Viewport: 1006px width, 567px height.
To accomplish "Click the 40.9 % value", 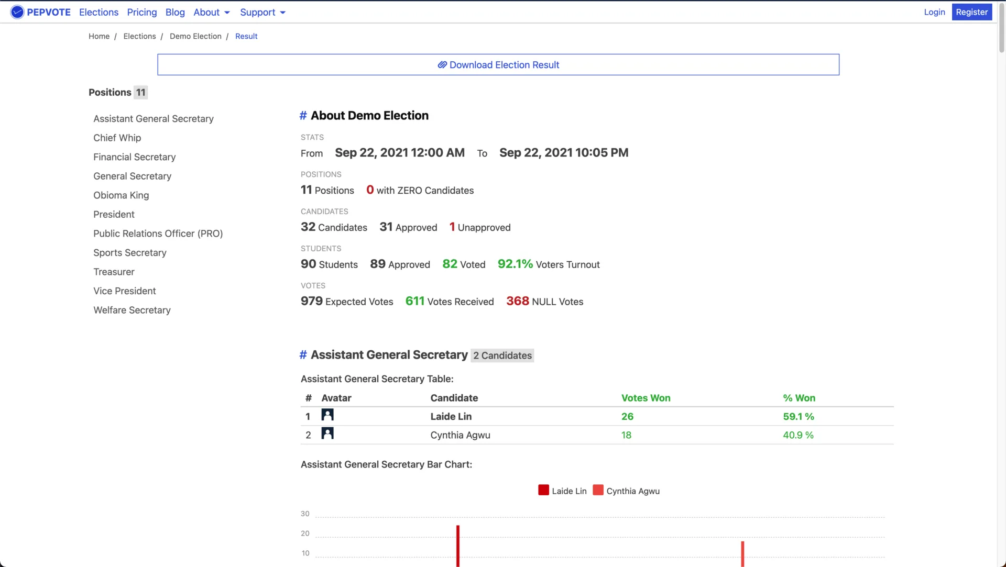I will 798,435.
